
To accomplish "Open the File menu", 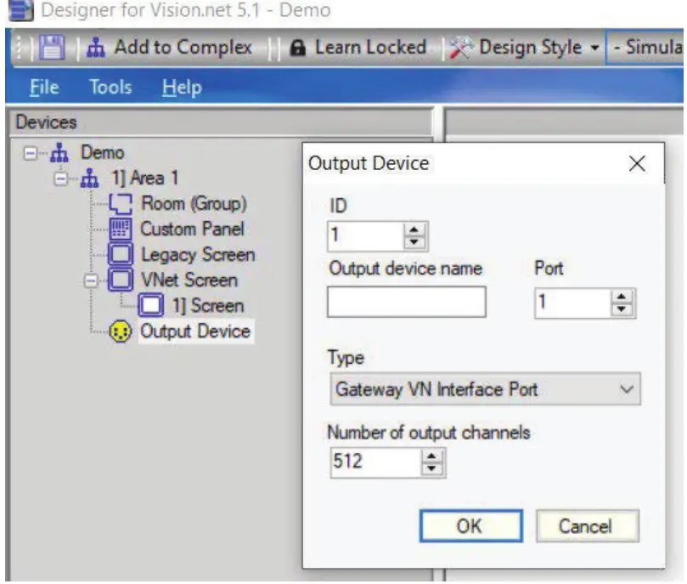I will (44, 88).
